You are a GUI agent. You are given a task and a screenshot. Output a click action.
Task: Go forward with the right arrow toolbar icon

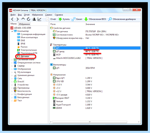pyautogui.click(x=17, y=19)
